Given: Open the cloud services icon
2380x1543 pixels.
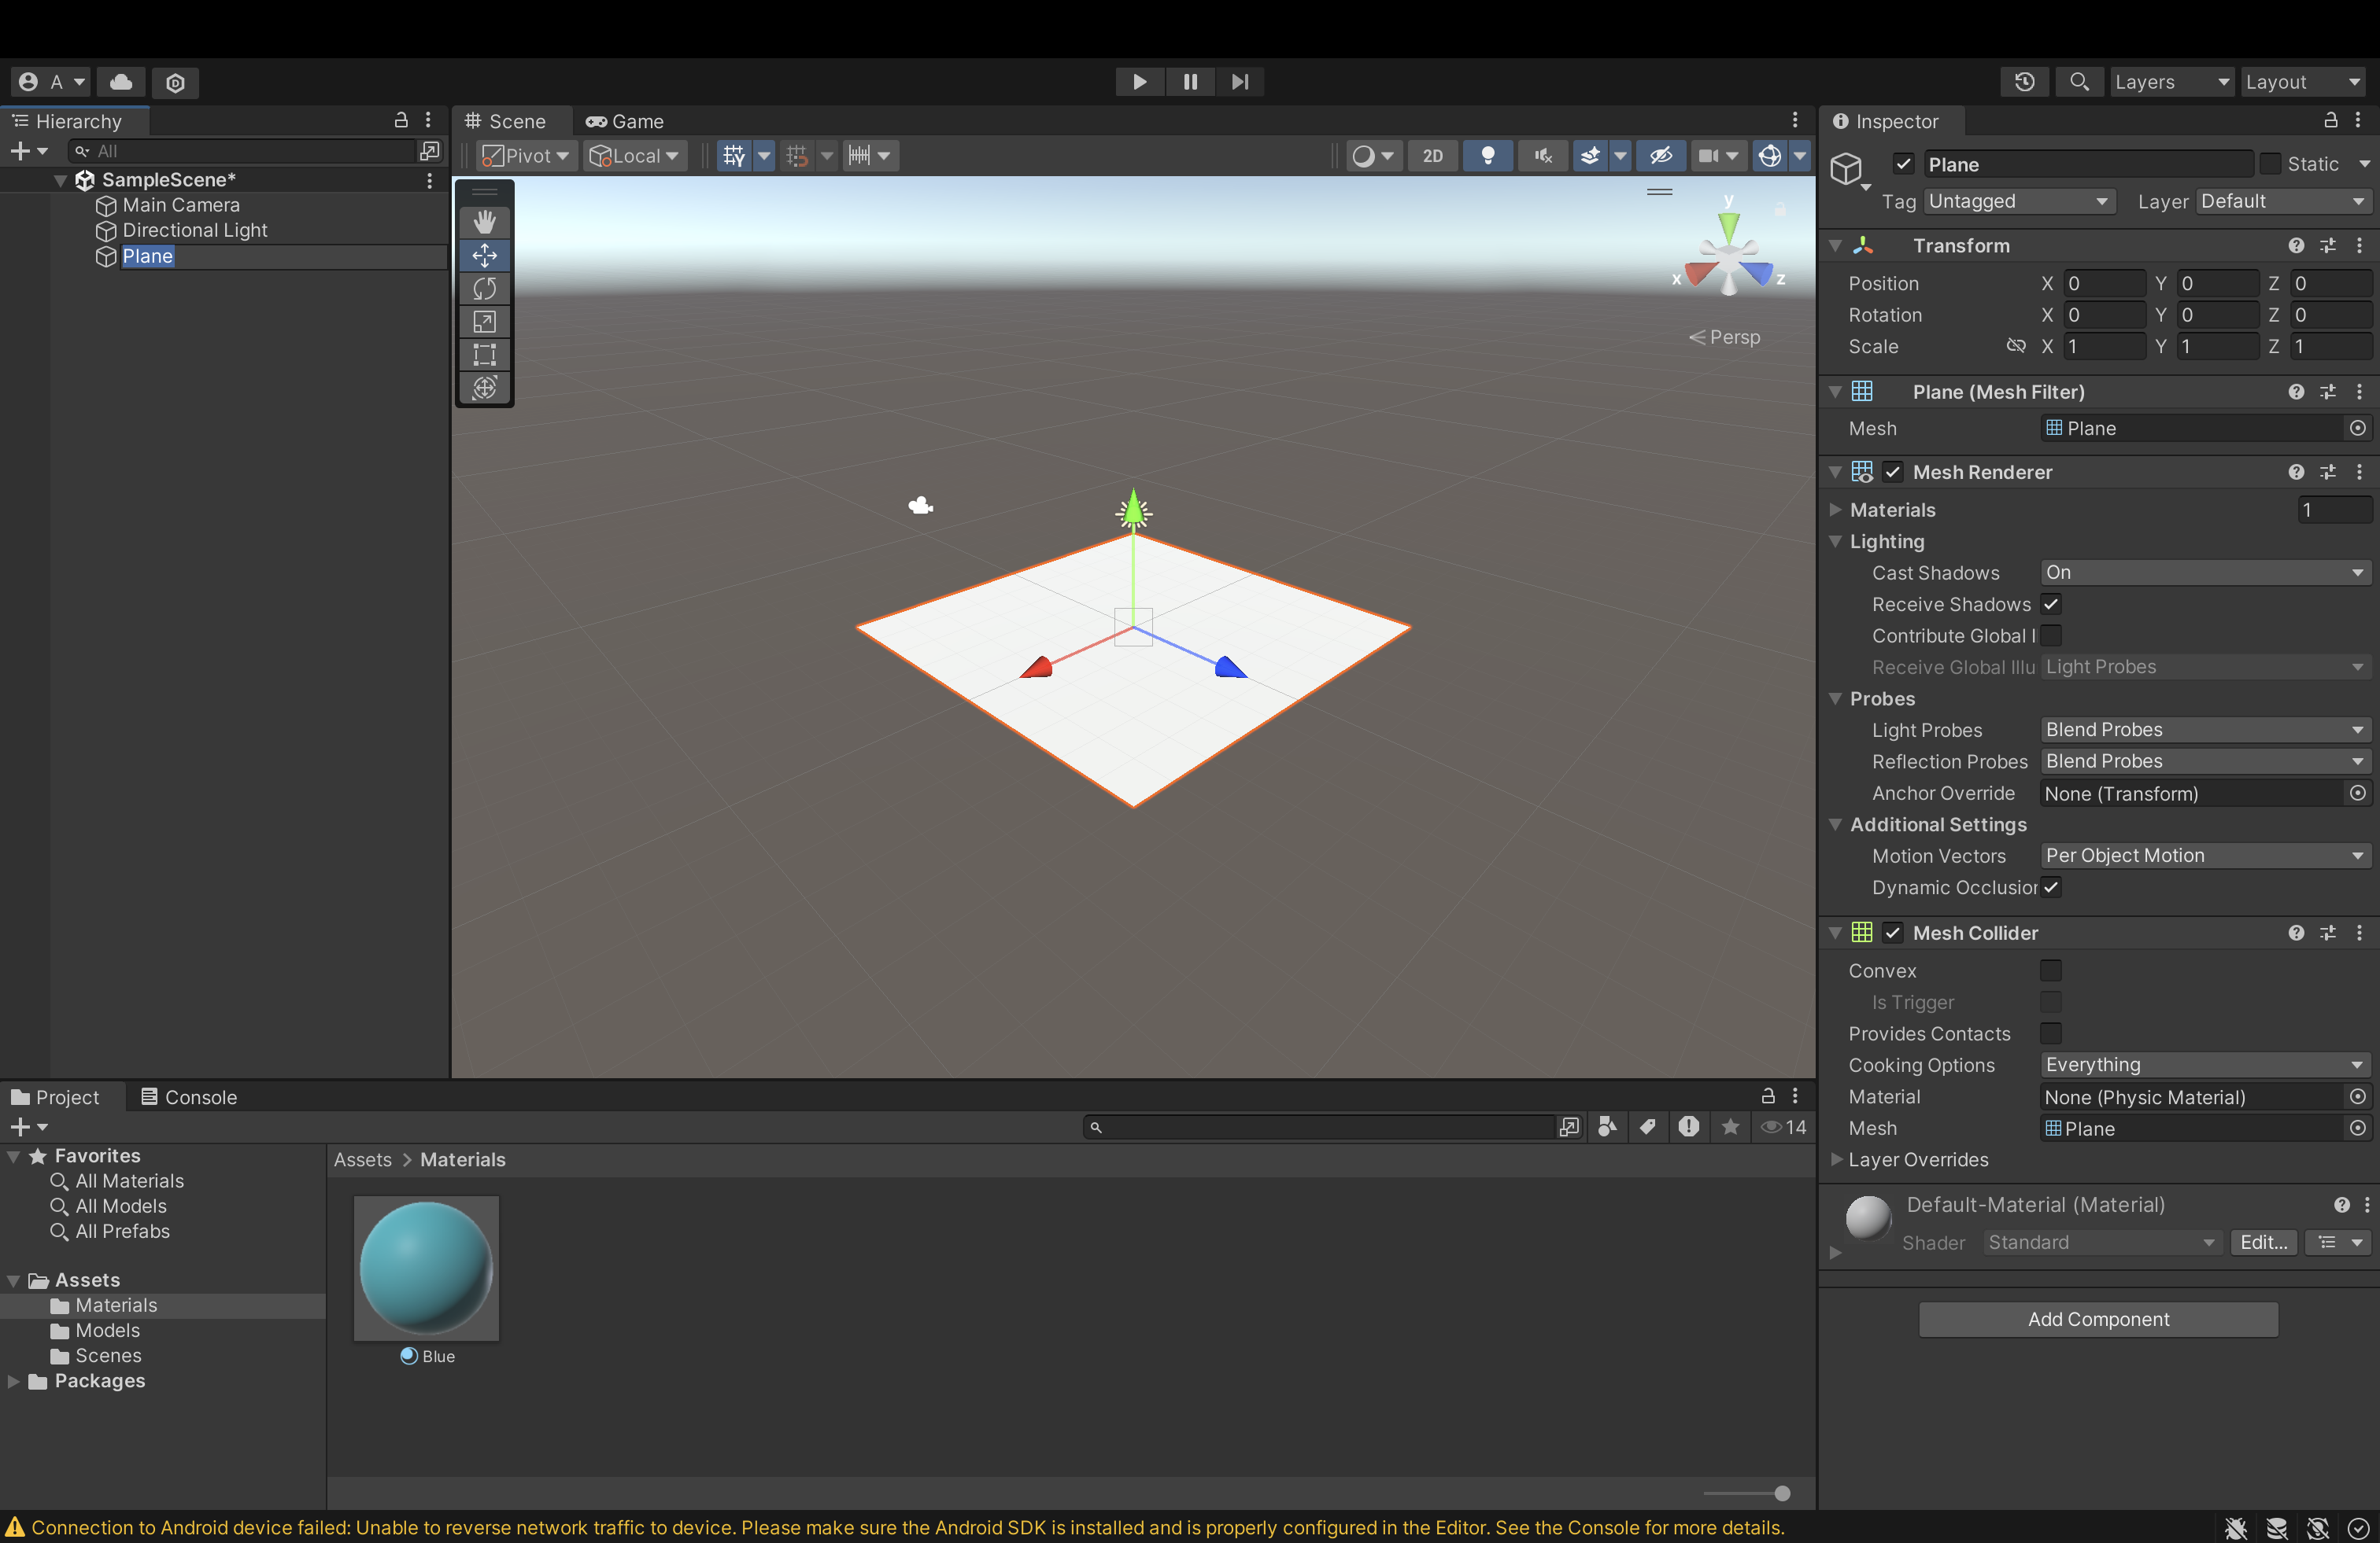Looking at the screenshot, I should coord(122,82).
